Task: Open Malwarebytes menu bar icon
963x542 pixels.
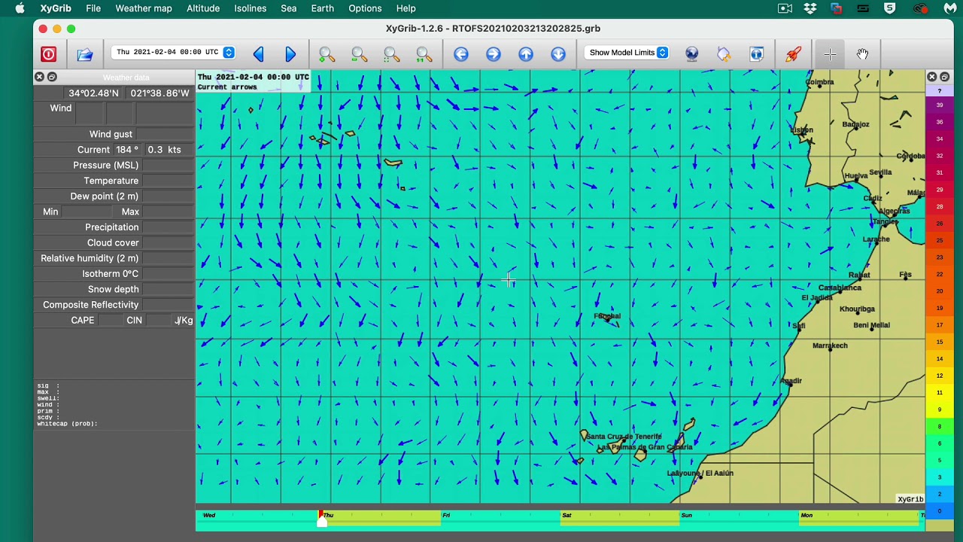Action: [949, 8]
